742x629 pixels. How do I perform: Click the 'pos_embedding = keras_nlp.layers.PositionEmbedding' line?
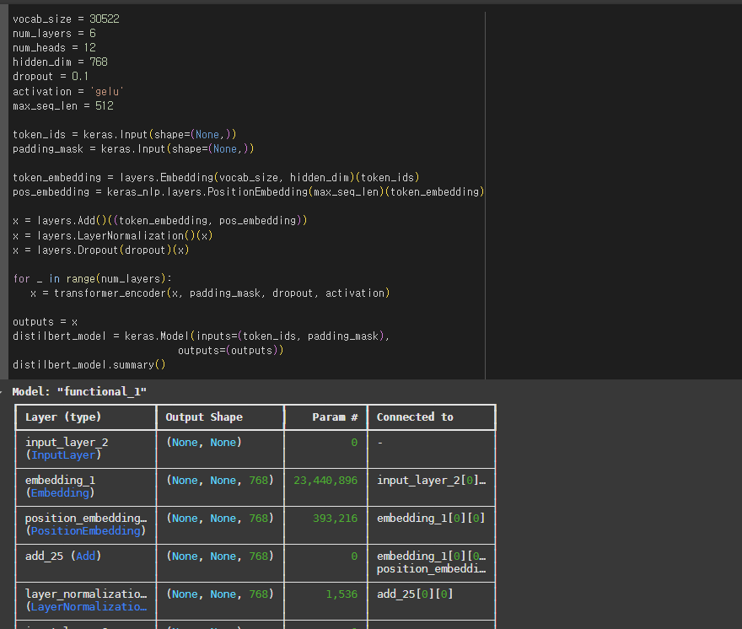(249, 191)
